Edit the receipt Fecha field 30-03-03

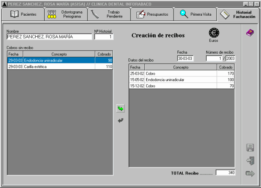(x=185, y=58)
